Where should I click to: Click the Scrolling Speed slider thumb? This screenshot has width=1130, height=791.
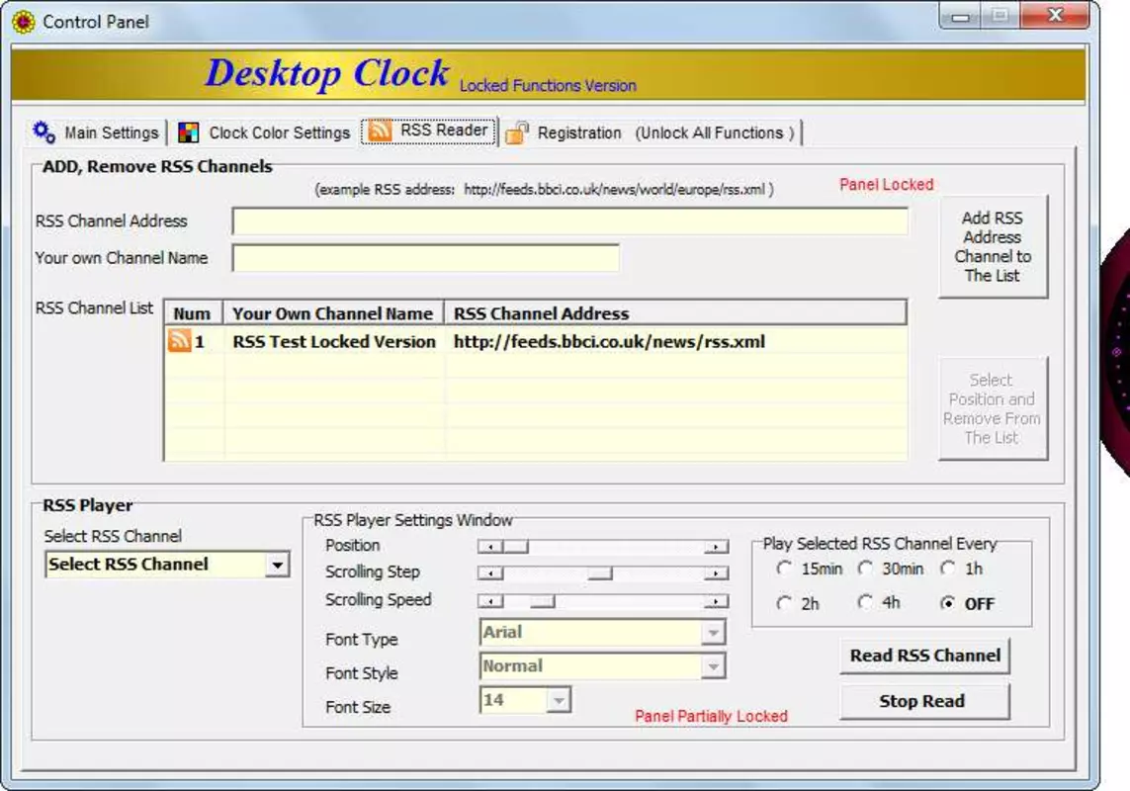click(x=543, y=601)
